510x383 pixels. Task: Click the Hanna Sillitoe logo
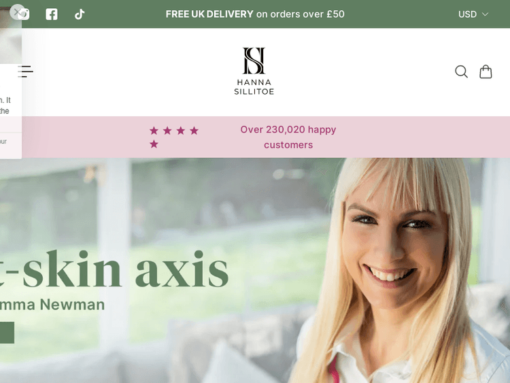click(x=254, y=71)
